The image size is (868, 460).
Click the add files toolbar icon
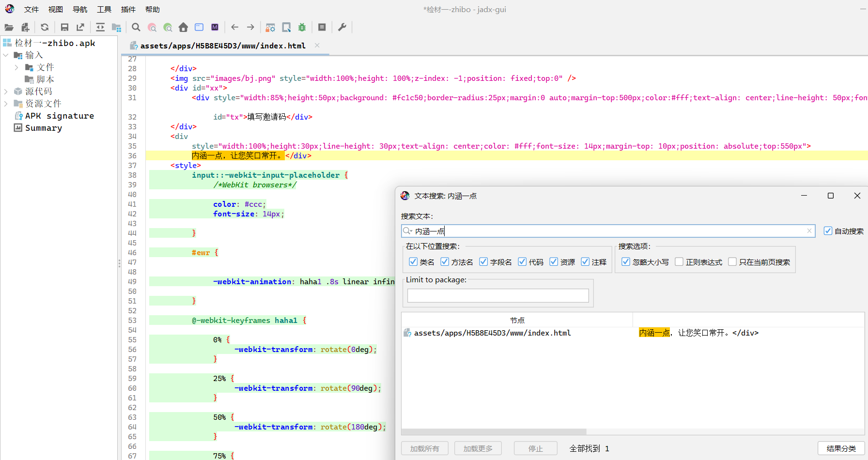click(25, 27)
